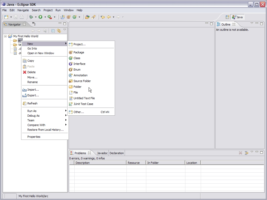Sort by the Resource column header
Image resolution: width=267 pixels, height=200 pixels.
[x=136, y=163]
